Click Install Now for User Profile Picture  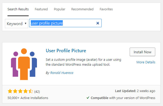click(142, 52)
